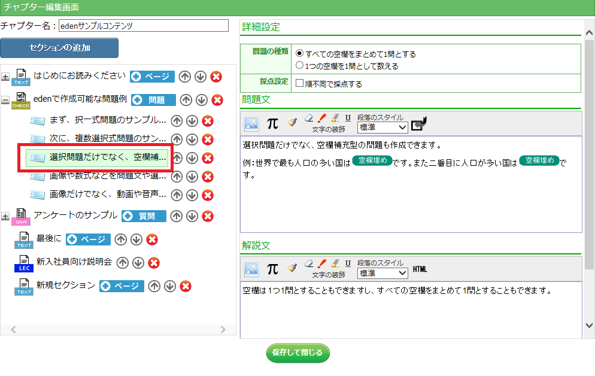Select '新入社員向け説明会' section
This screenshot has height=376, width=595.
pos(74,262)
